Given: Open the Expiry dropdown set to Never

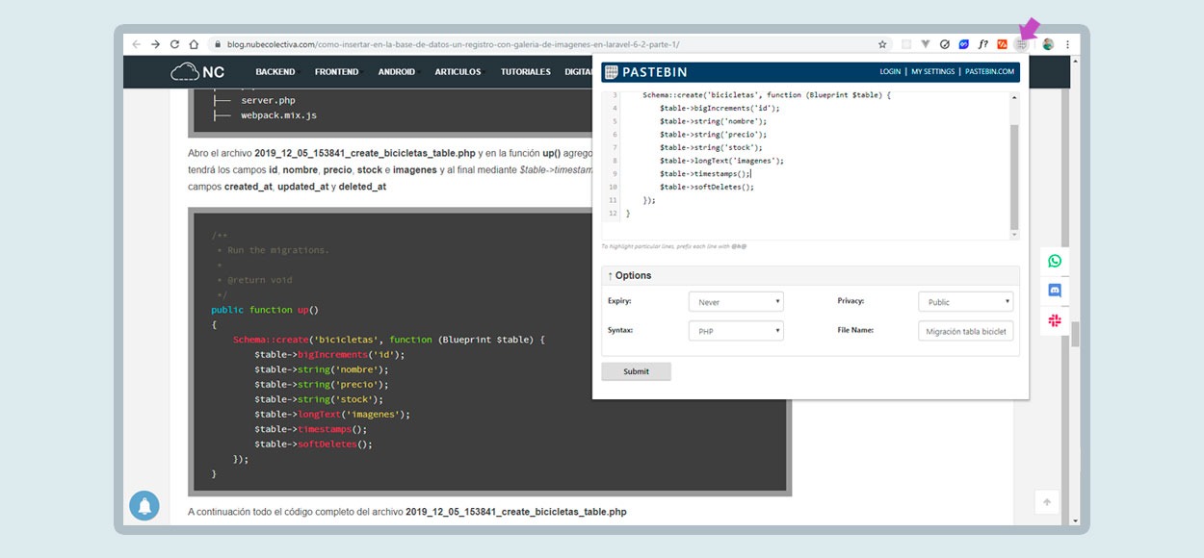Looking at the screenshot, I should point(736,302).
